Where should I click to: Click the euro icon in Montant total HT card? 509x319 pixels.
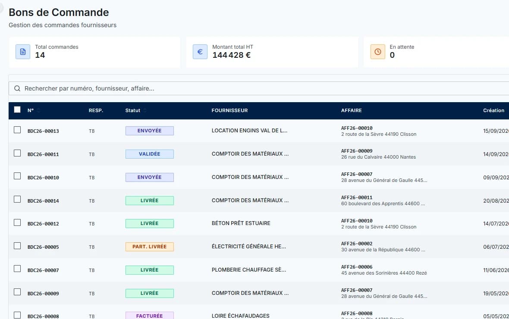click(x=200, y=52)
